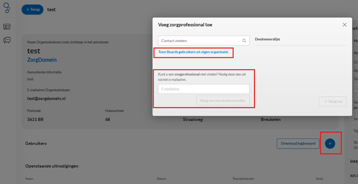
Task: Select the Deelnemerslijst heading
Action: pos(268,39)
